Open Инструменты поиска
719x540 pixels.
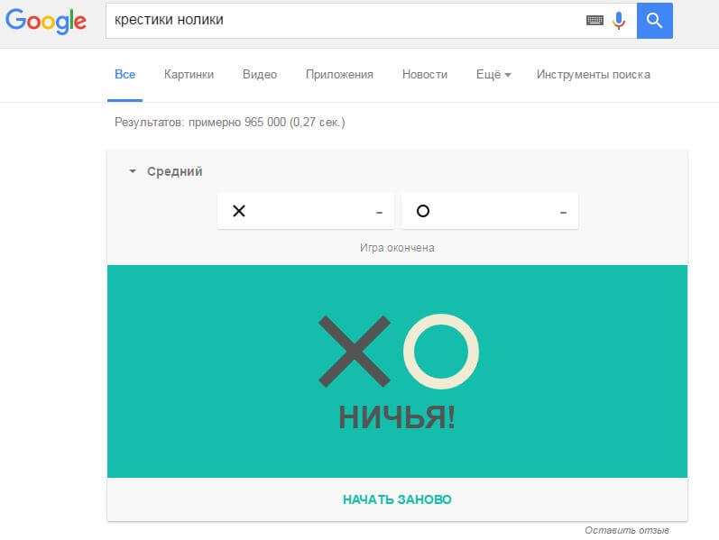(594, 74)
